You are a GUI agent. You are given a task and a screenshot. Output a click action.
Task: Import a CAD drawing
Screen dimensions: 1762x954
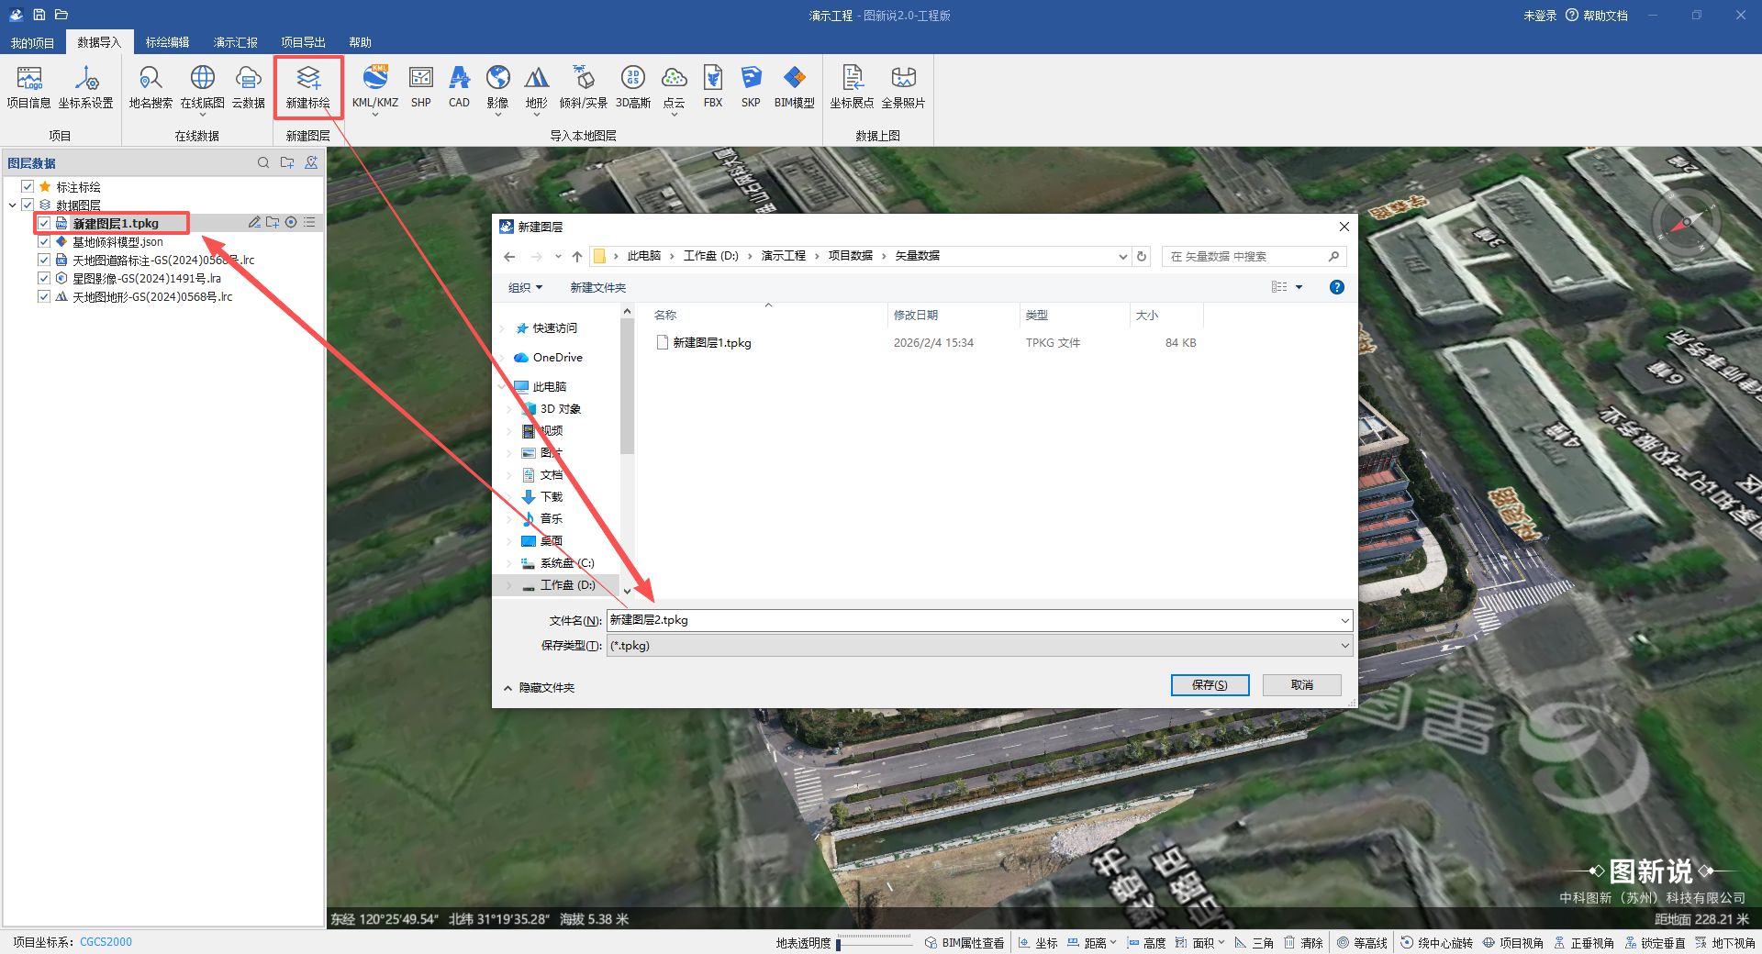(460, 87)
